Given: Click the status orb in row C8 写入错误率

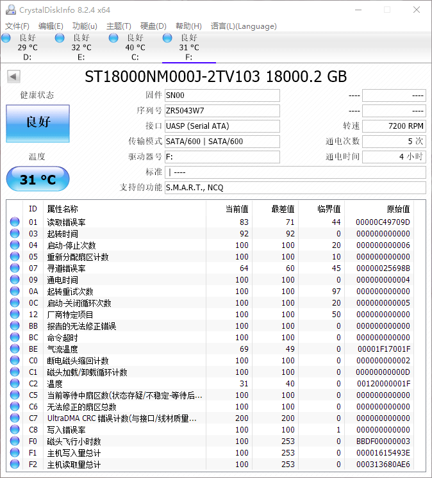Looking at the screenshot, I should click(15, 429).
